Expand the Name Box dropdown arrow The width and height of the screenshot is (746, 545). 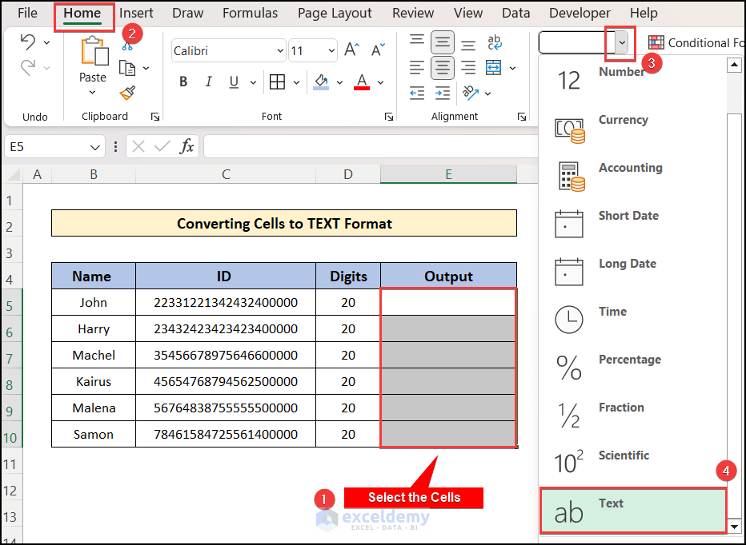click(94, 147)
